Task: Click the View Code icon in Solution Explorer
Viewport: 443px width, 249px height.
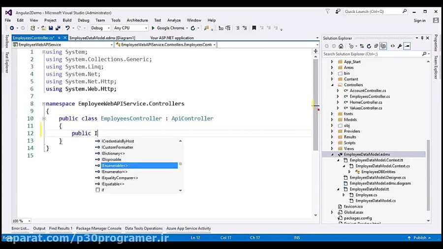Action: (393, 46)
